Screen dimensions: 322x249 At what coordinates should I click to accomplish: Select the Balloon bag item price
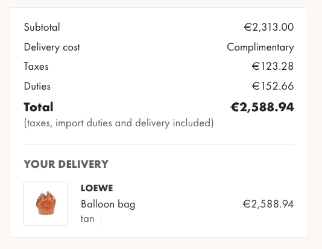[268, 204]
